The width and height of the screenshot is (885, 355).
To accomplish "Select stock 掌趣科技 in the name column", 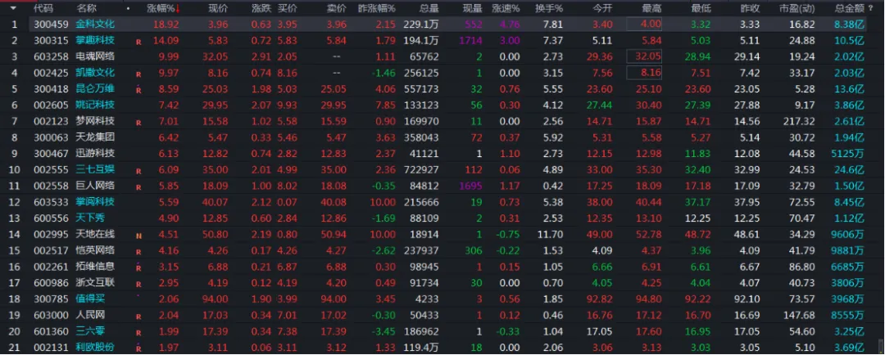I will pyautogui.click(x=95, y=41).
